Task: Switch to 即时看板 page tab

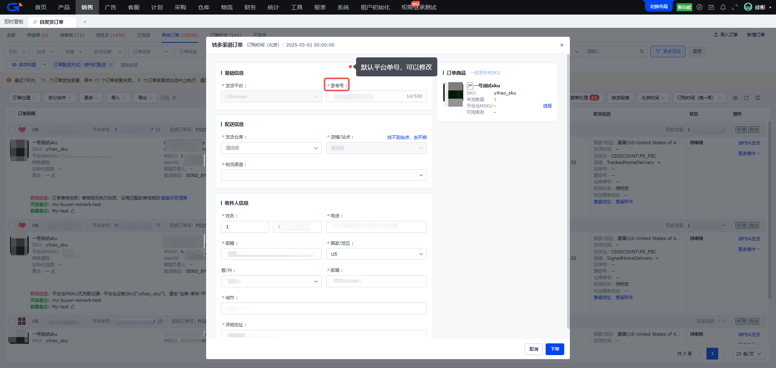Action: click(x=14, y=22)
